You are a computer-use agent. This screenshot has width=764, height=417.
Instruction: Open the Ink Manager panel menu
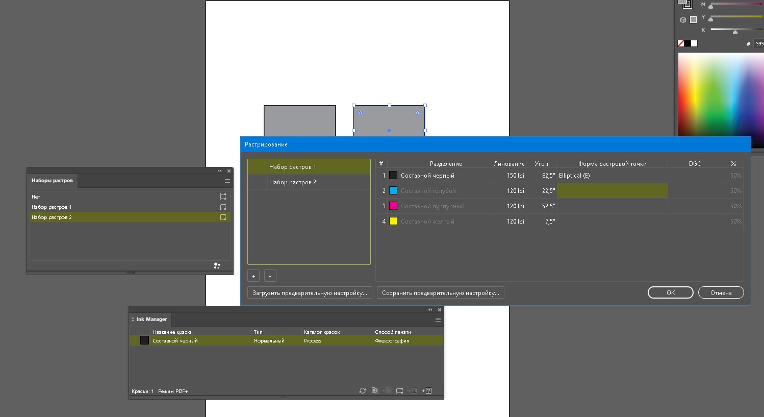(438, 320)
